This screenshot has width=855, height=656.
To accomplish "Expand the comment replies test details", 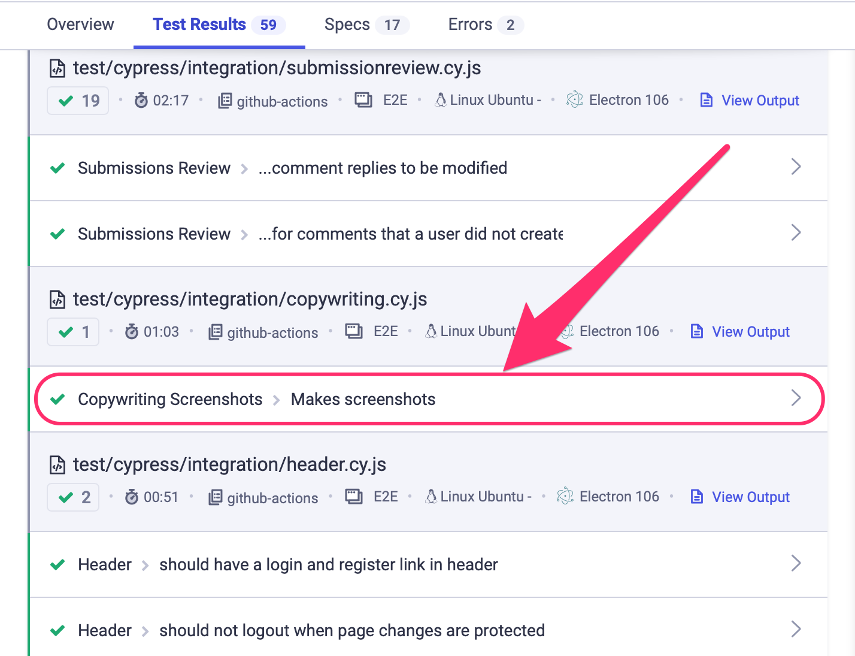I will (x=796, y=167).
